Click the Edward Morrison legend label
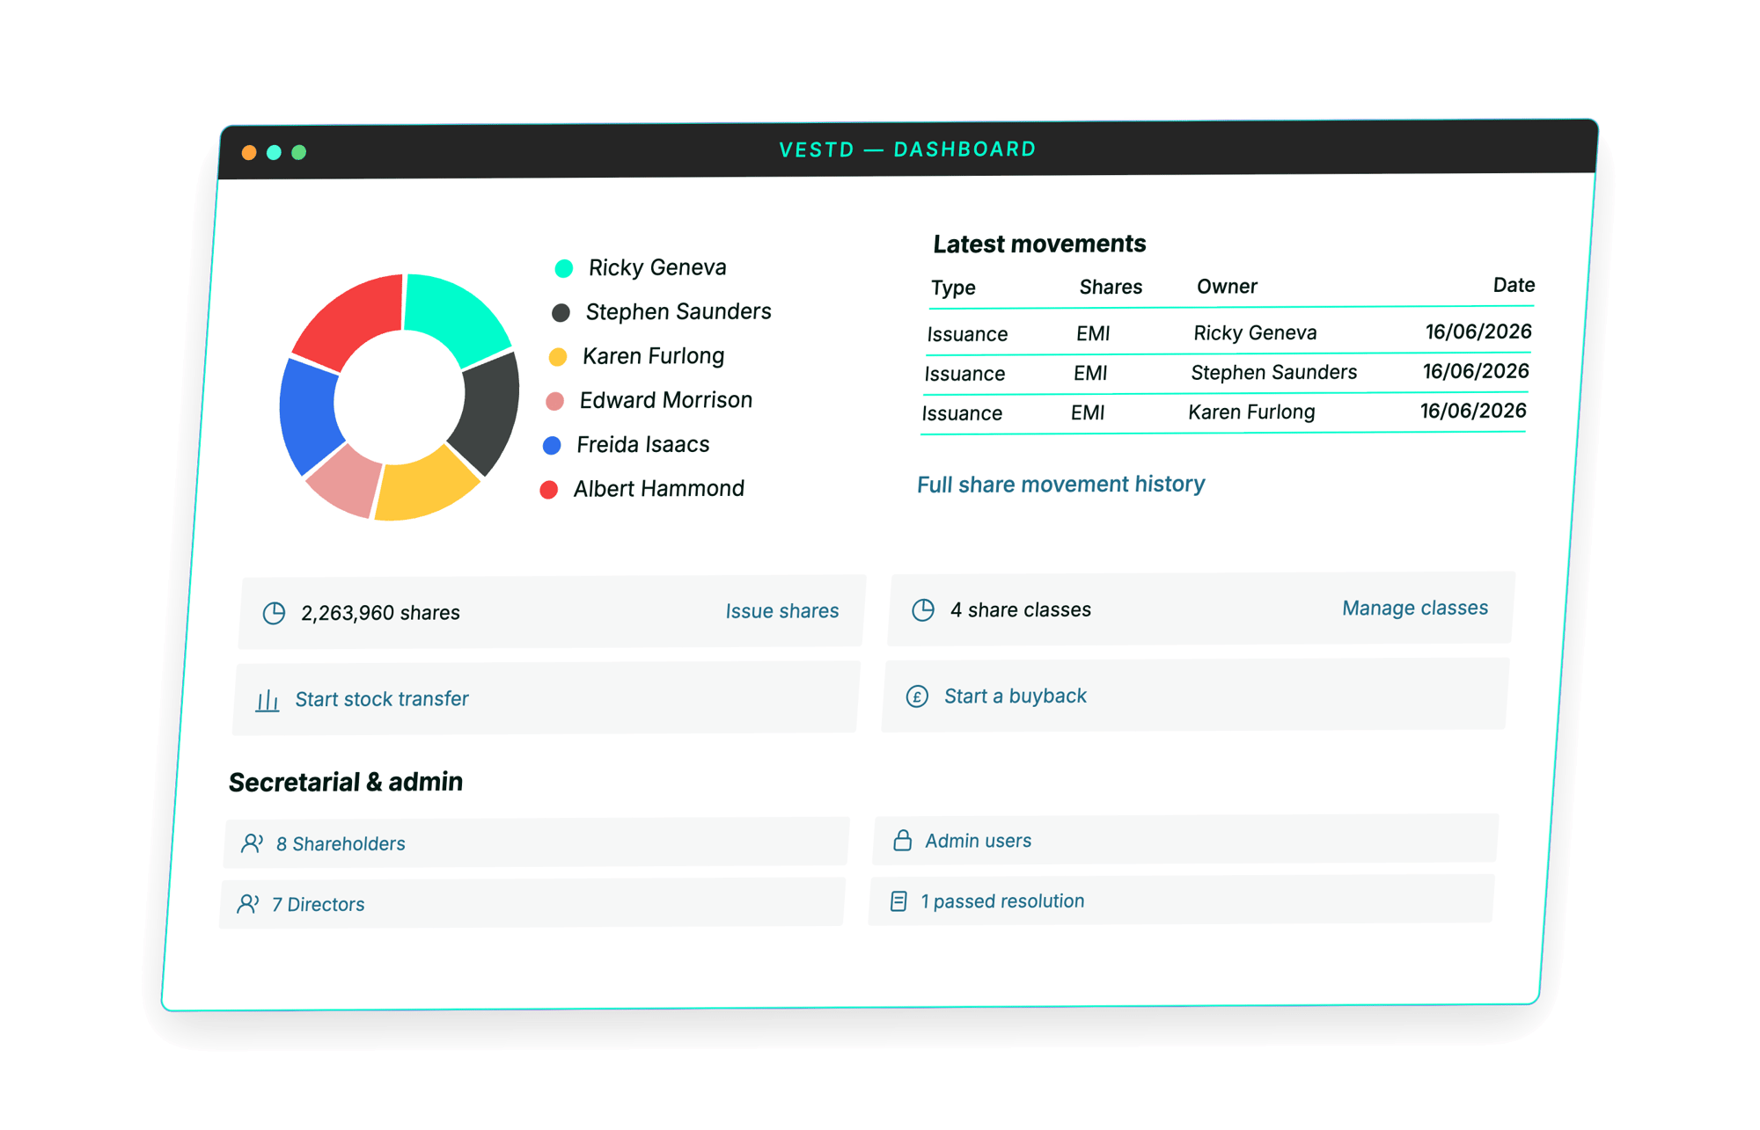The width and height of the screenshot is (1760, 1130). [665, 400]
